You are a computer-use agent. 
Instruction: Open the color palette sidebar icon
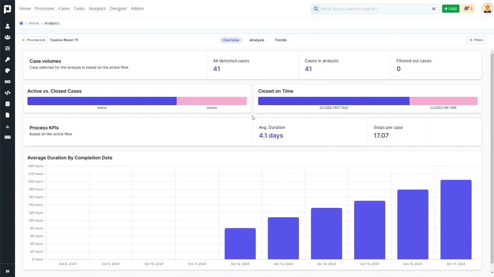(x=7, y=70)
